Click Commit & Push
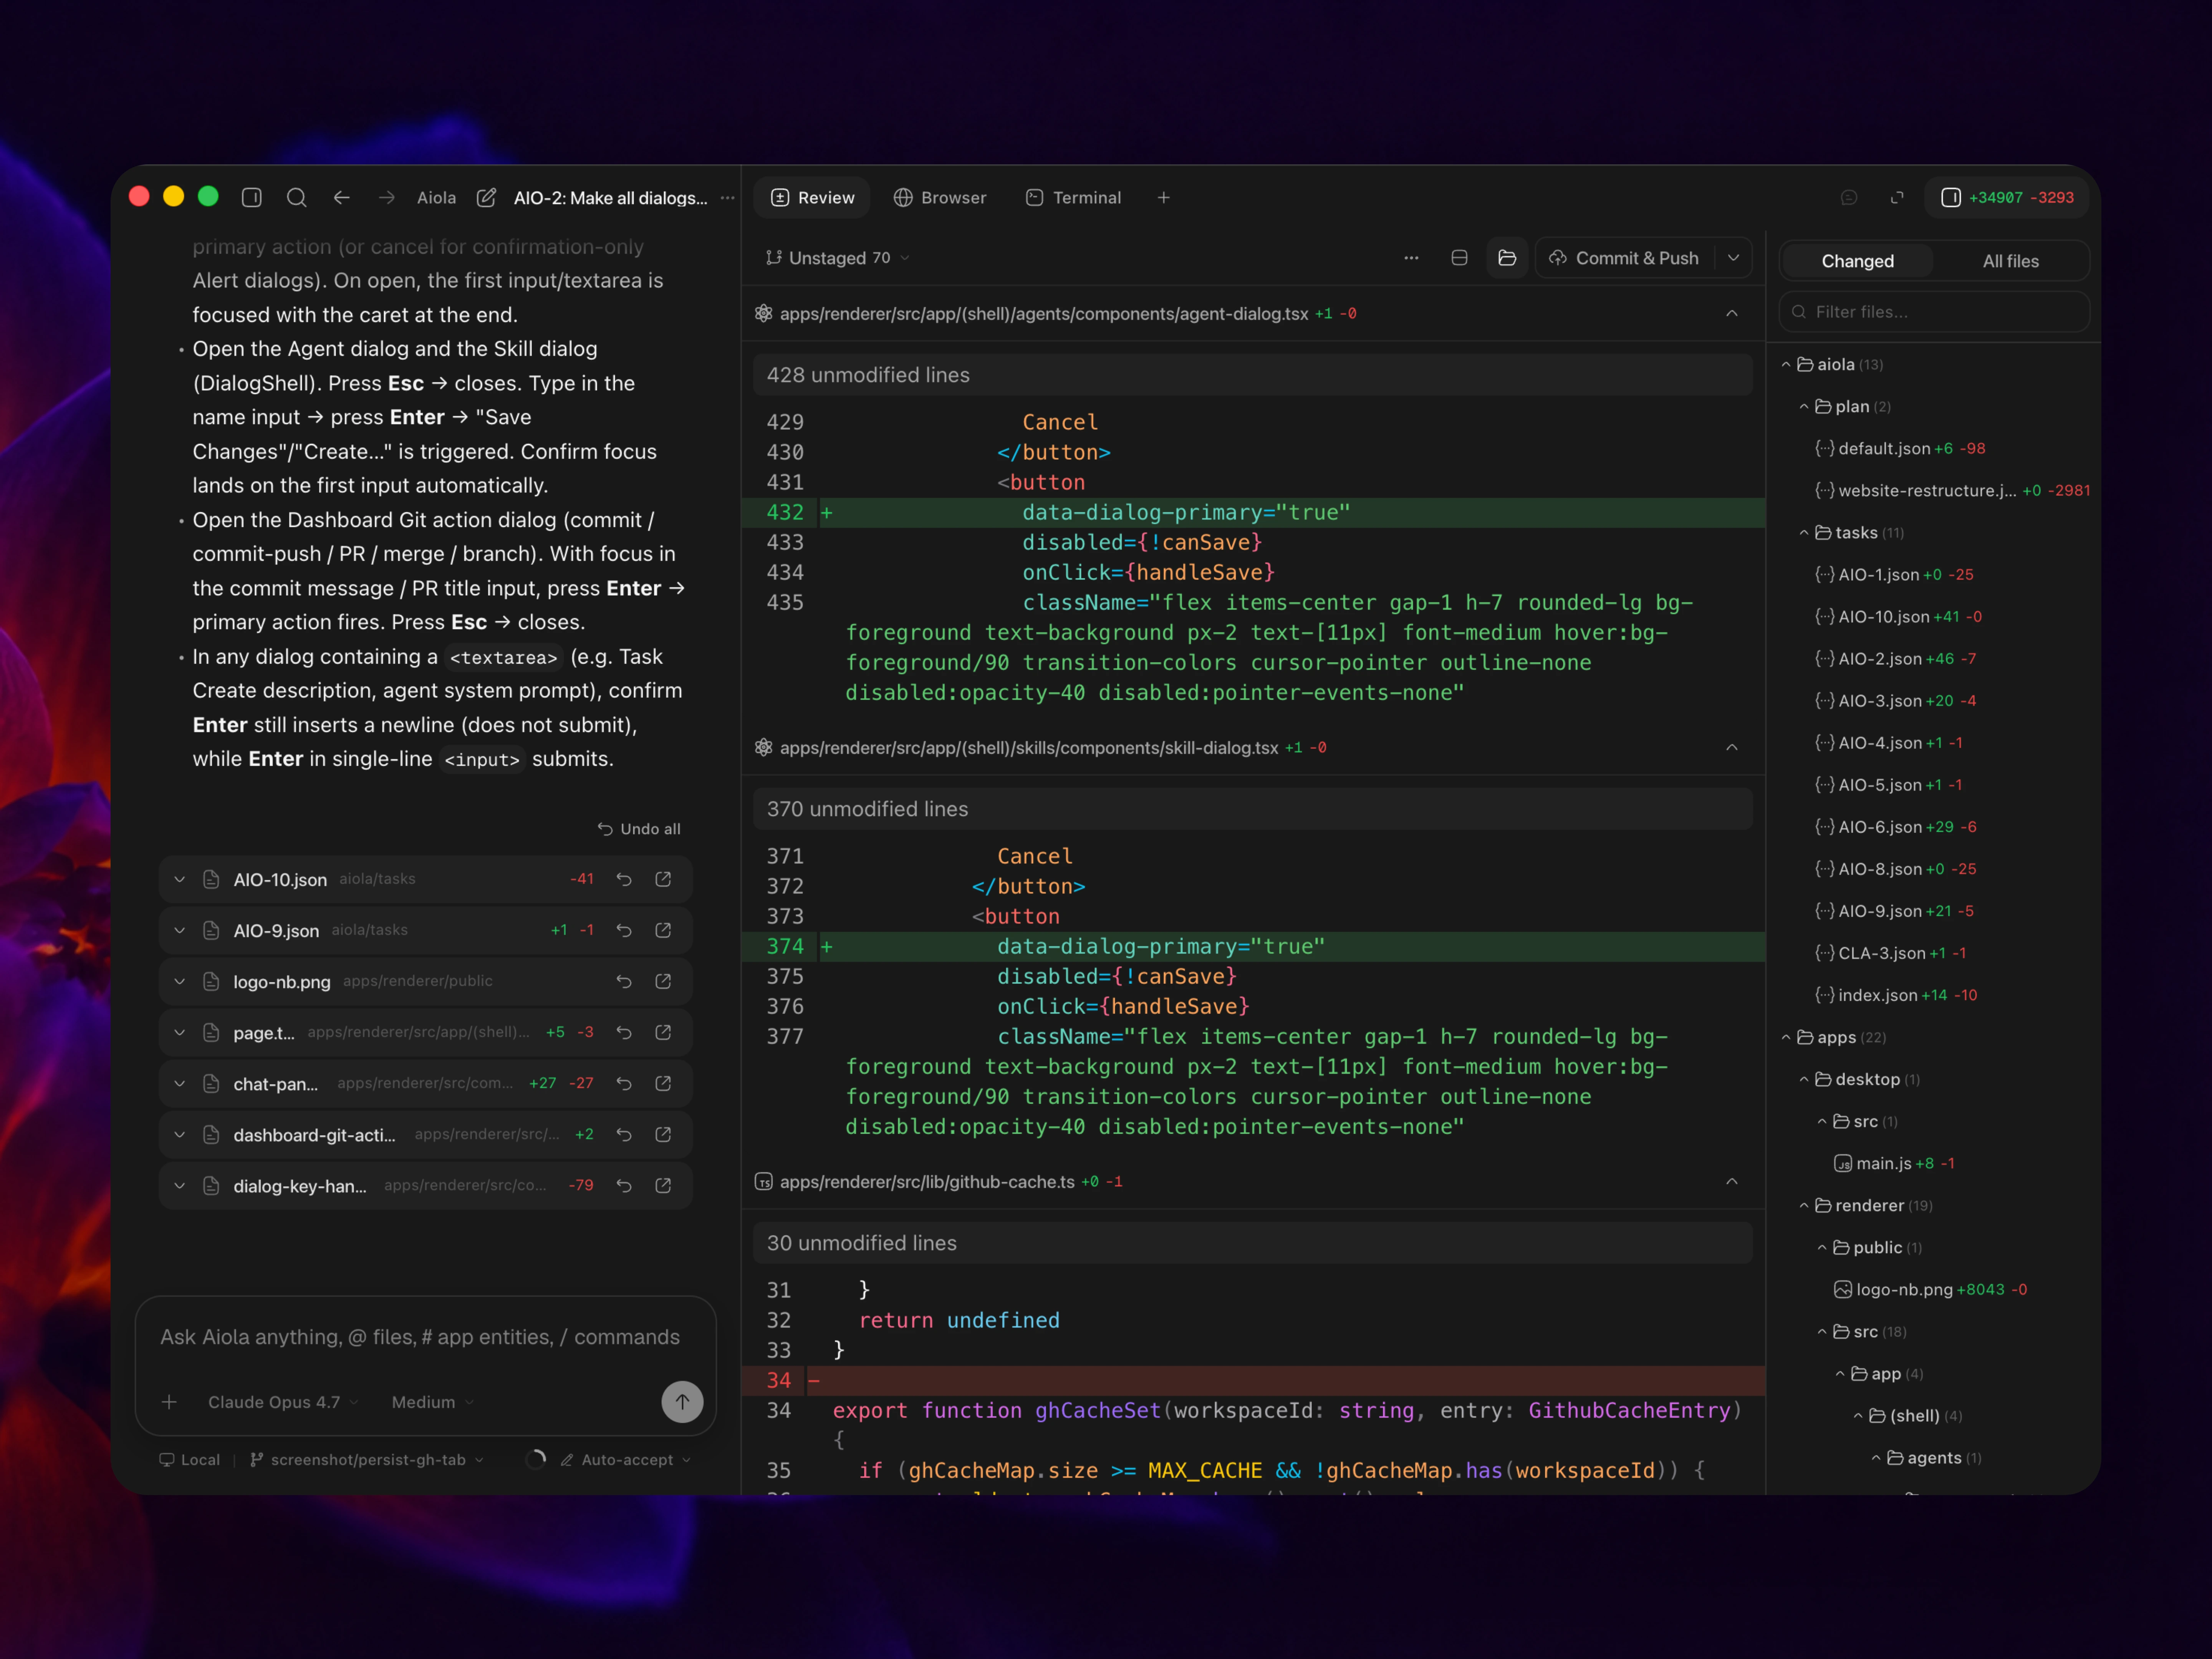 tap(1625, 258)
